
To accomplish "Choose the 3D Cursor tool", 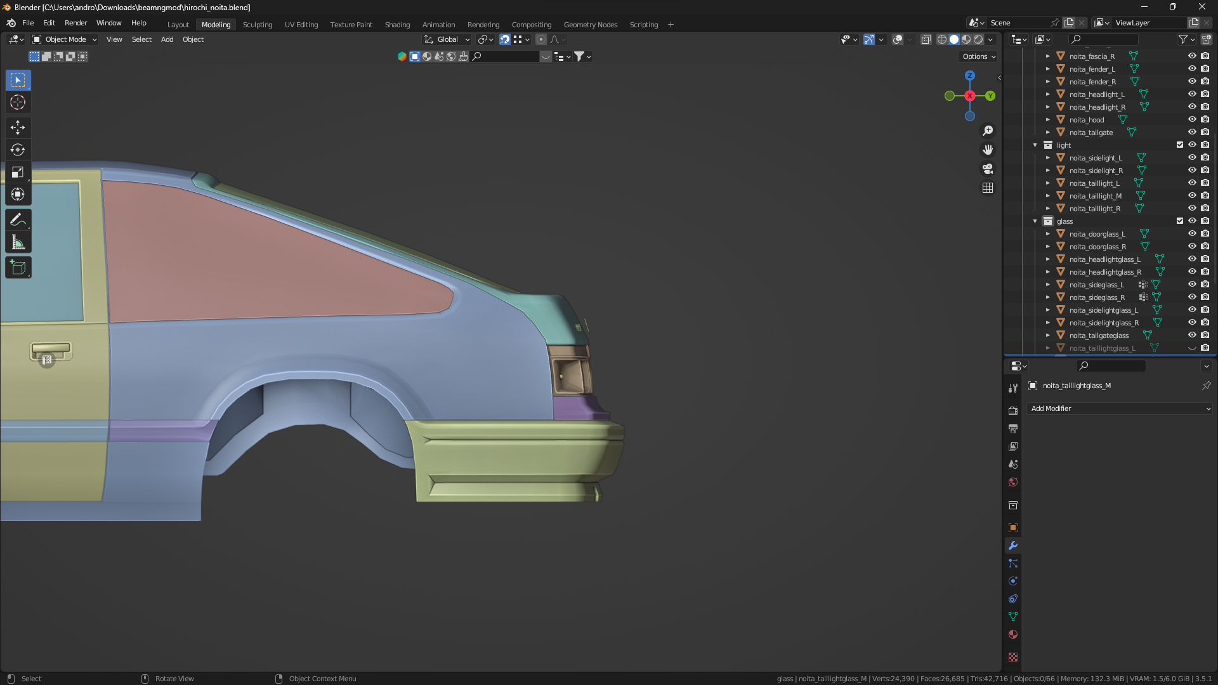I will point(18,102).
